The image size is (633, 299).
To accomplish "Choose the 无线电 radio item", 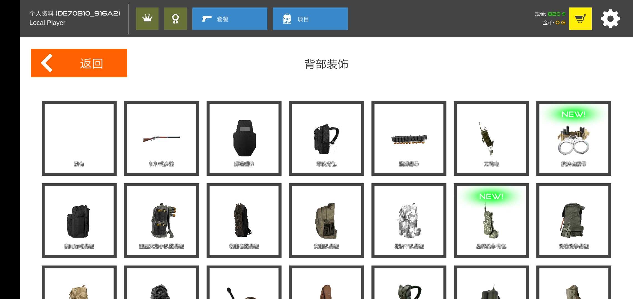I will pyautogui.click(x=491, y=138).
